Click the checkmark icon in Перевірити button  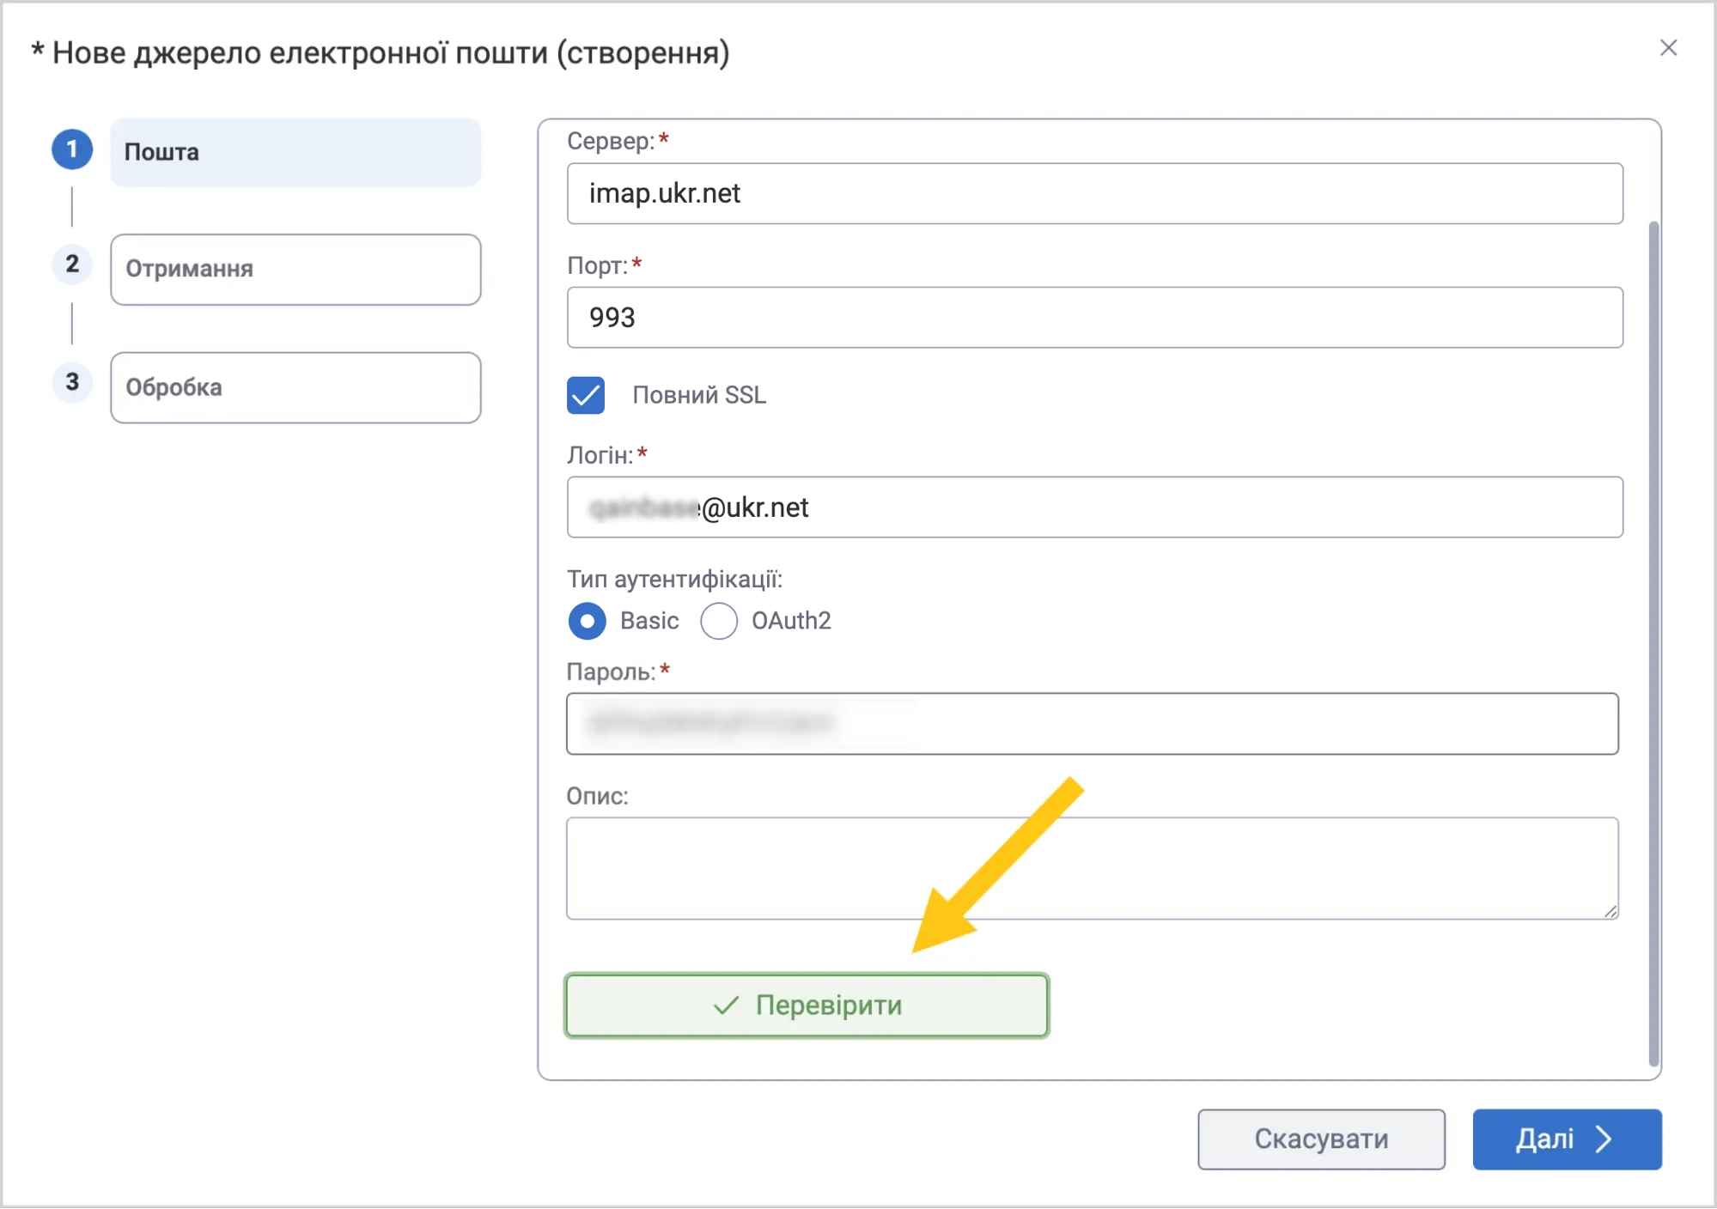[727, 1005]
